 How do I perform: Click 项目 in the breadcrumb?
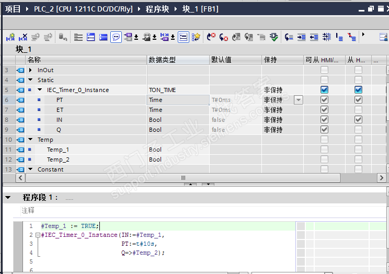click(x=13, y=9)
